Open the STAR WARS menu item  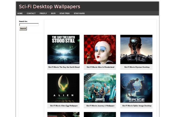pos(79,13)
